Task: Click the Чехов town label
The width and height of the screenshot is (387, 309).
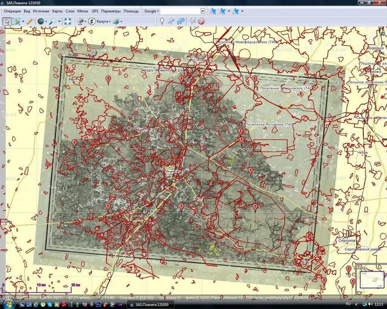Action: pos(362,152)
